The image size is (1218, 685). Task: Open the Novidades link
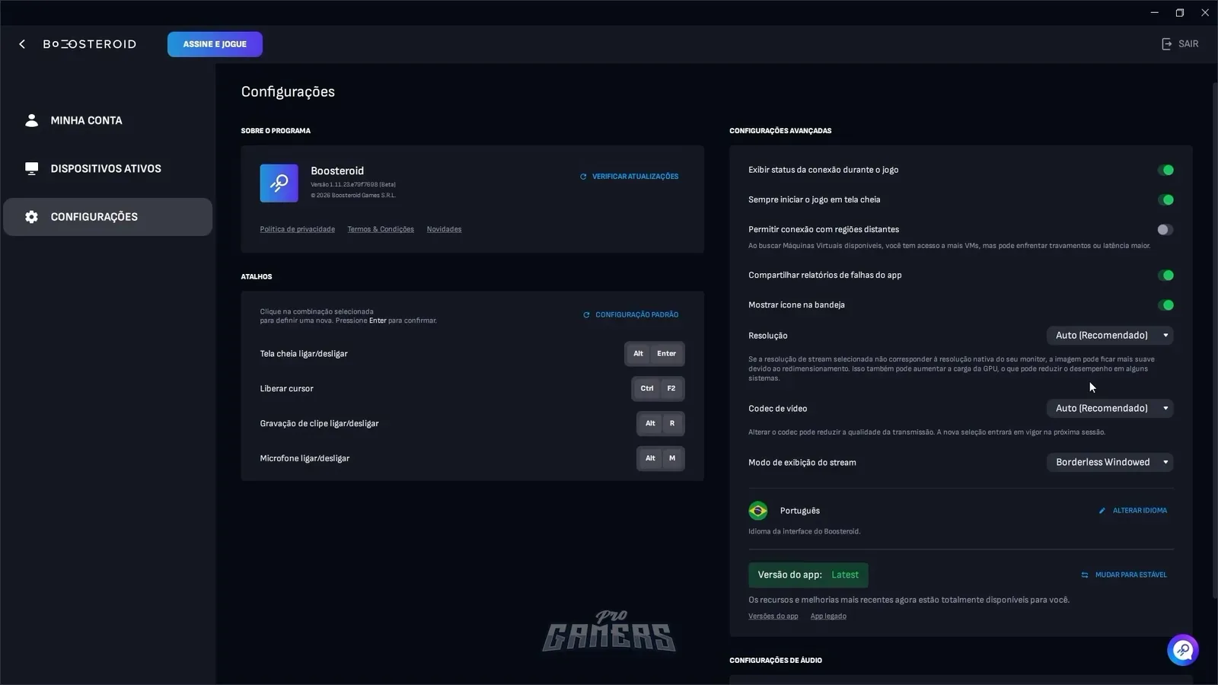[x=444, y=229]
